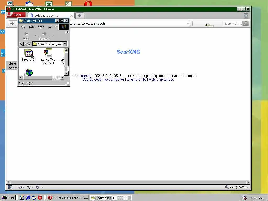Click the channels Quick Launch icon beside Opera
Image resolution: width=268 pixels, height=201 pixels.
point(34,198)
